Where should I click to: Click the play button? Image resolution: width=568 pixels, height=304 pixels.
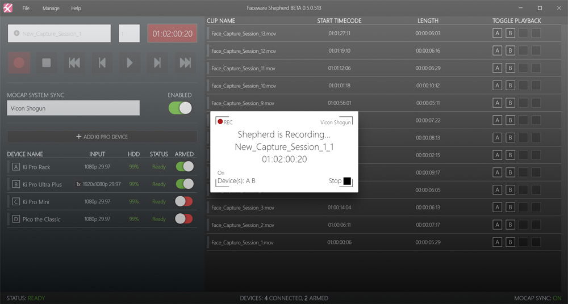click(130, 62)
